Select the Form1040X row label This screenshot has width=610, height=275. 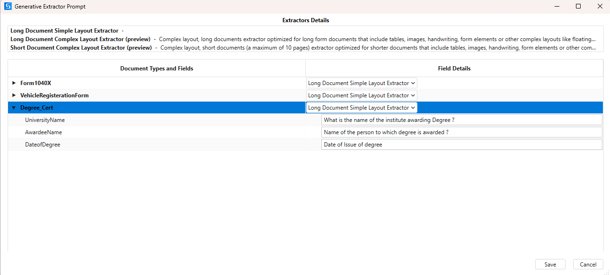[35, 83]
